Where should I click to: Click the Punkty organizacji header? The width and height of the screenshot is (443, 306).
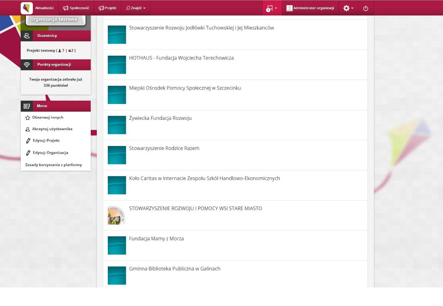[56, 65]
